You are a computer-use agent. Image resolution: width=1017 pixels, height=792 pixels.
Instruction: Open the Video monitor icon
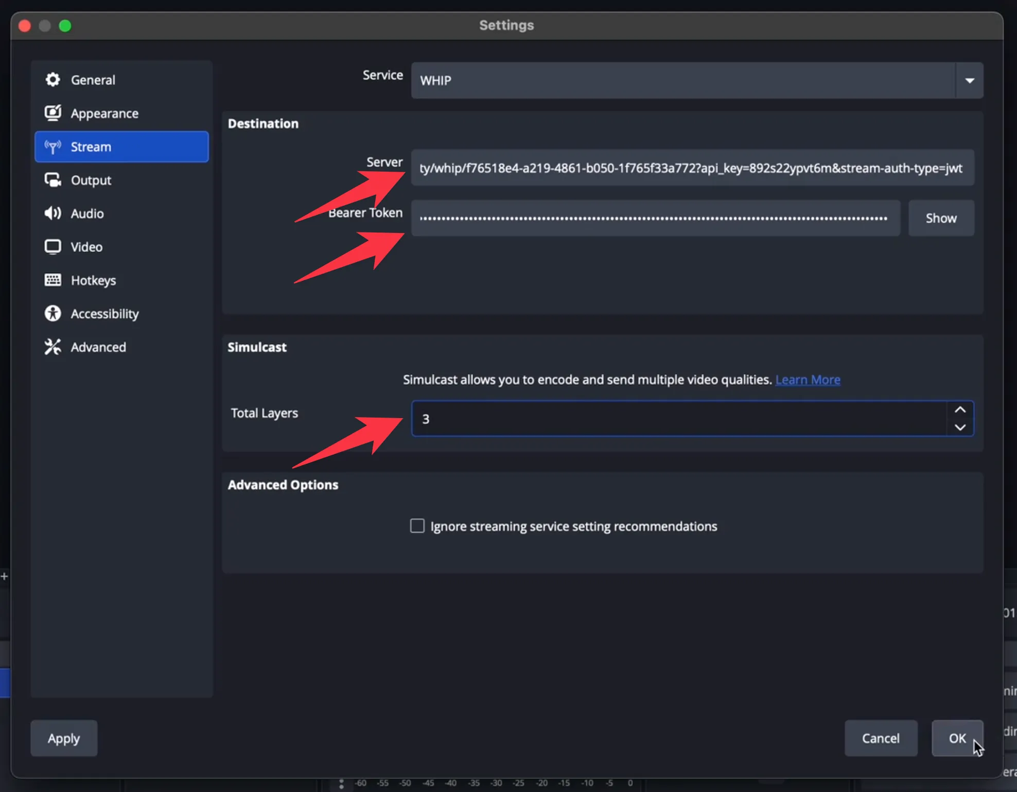coord(53,246)
